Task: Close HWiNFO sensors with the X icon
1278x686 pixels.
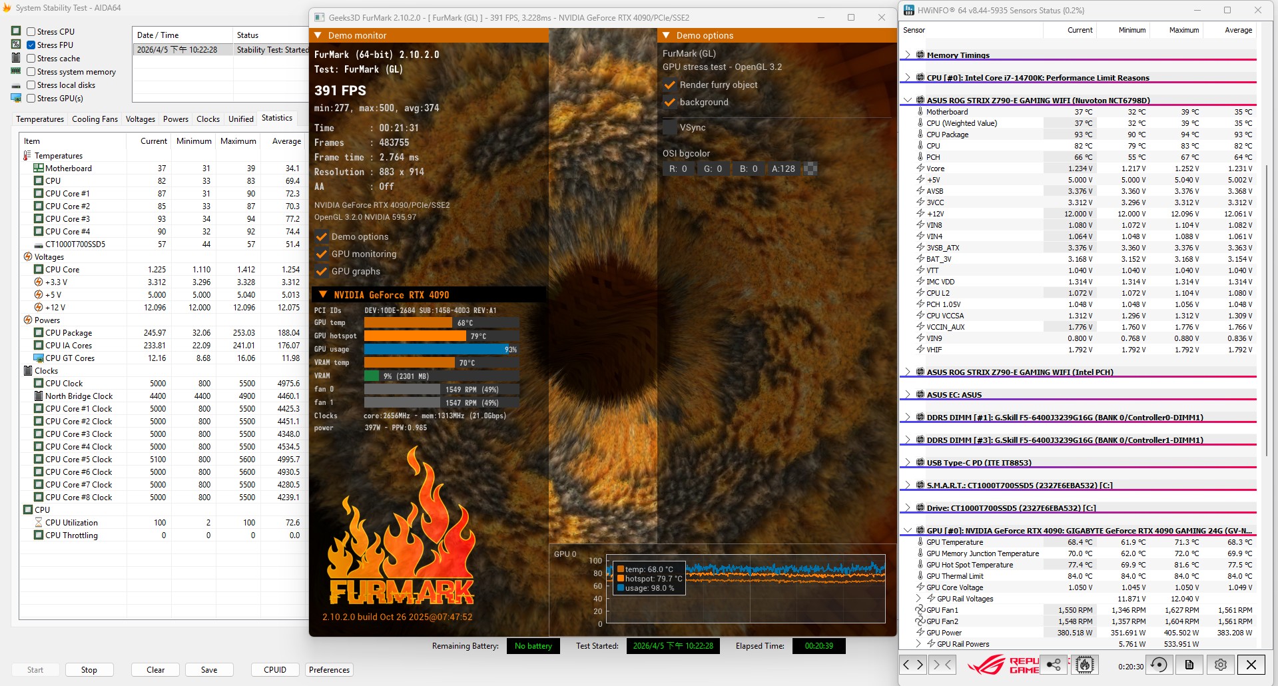Action: click(x=1251, y=664)
